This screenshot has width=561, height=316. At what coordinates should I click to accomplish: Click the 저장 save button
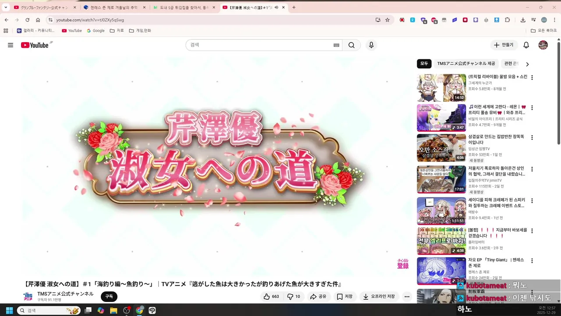tap(344, 297)
